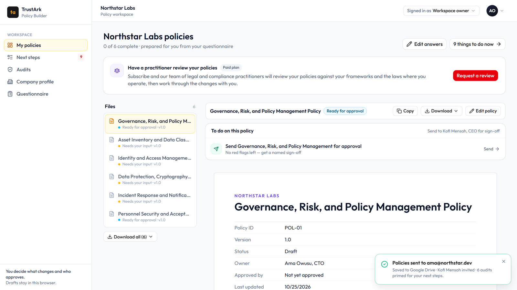The image size is (517, 290).
Task: Click the Paid plan badge
Action: coord(231,68)
